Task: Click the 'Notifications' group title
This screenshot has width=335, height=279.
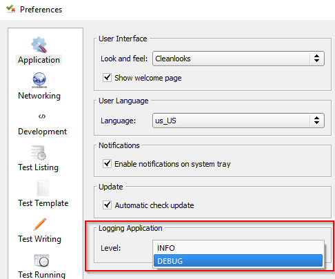Action: (119, 145)
